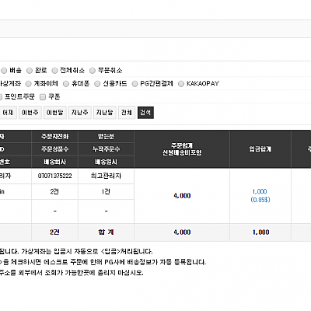Filter by 지난달 date range
The image size is (311, 311).
click(x=105, y=113)
